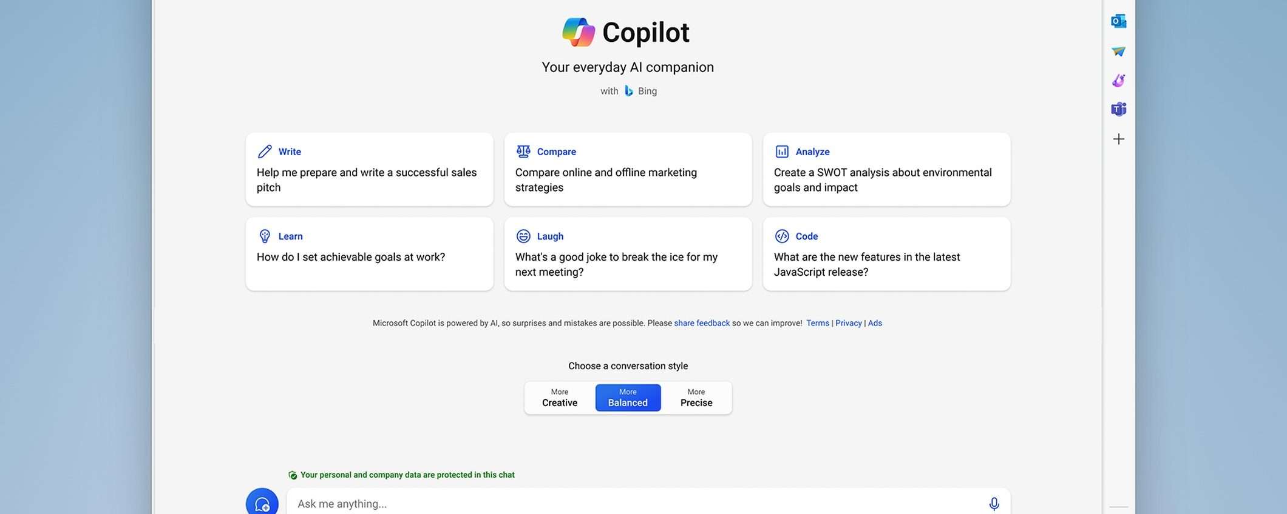The width and height of the screenshot is (1287, 514).
Task: Choose the Write sales pitch suggestion card
Action: coord(369,170)
